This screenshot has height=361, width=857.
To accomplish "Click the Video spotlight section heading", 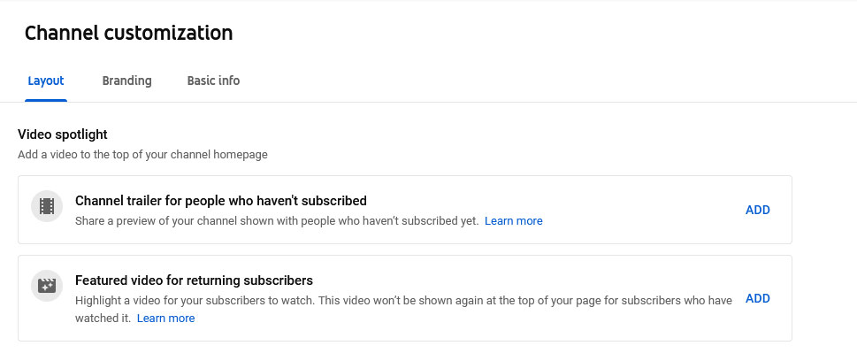I will [63, 134].
